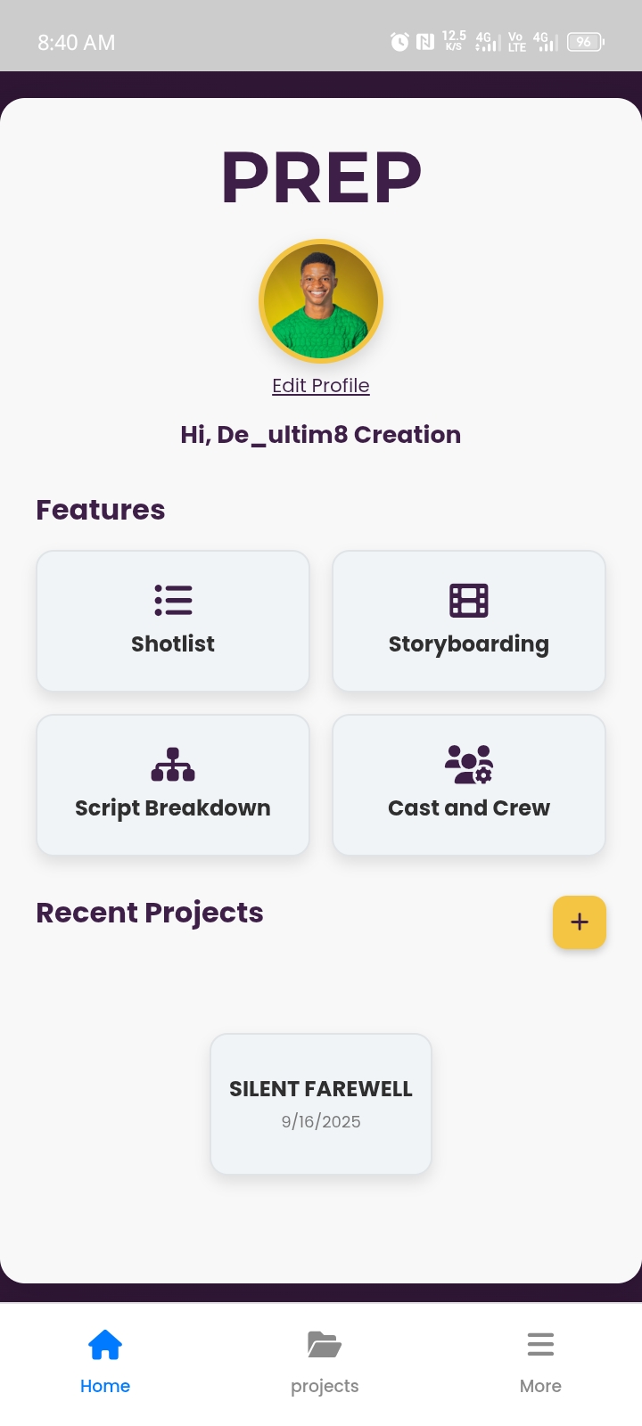Image resolution: width=642 pixels, height=1426 pixels.
Task: Open the SILENT FAREWELL project card
Action: [x=320, y=1103]
